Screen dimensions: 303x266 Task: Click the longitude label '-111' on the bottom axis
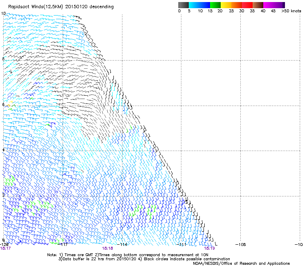(181, 245)
